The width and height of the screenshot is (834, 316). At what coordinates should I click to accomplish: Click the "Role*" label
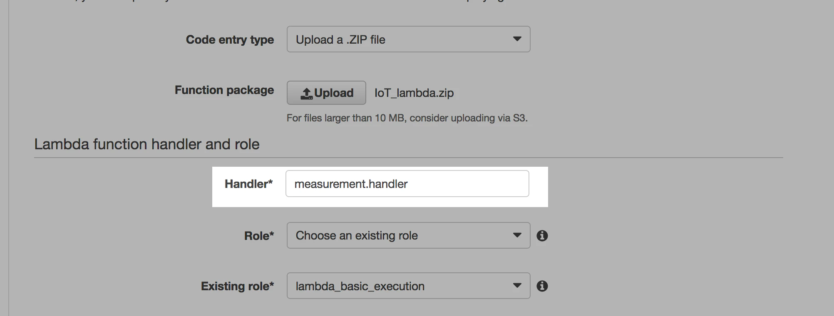coord(259,236)
